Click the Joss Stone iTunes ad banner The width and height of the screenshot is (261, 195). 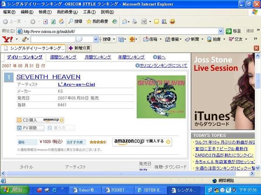(x=223, y=91)
